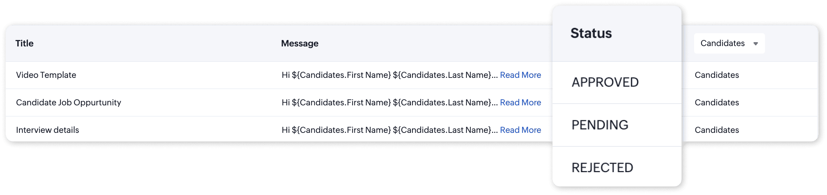Click the Candidate Job Oppurtunity message preview

[x=389, y=102]
